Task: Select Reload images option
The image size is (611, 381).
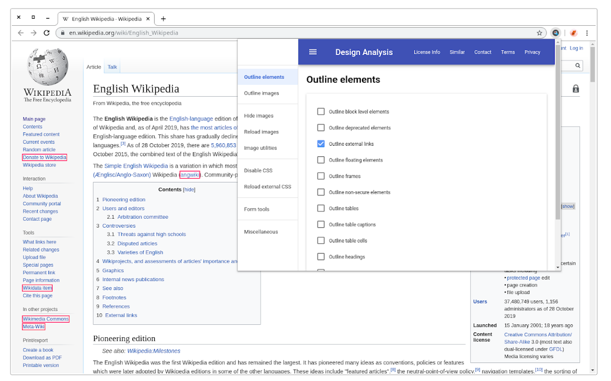Action: point(268,132)
